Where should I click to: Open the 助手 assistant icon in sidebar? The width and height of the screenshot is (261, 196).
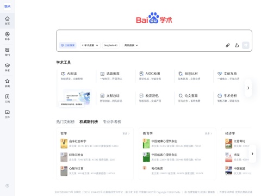click(x=7, y=36)
